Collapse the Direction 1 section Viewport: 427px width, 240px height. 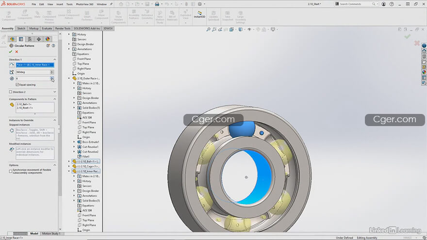[x=54, y=59]
